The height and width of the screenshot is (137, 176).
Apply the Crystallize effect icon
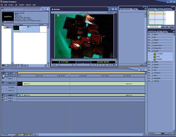pos(155,54)
